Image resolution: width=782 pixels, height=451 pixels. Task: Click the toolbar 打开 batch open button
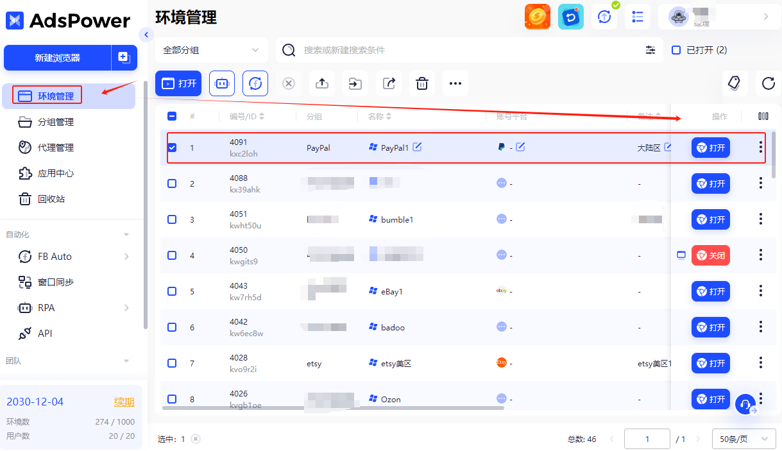(x=178, y=83)
